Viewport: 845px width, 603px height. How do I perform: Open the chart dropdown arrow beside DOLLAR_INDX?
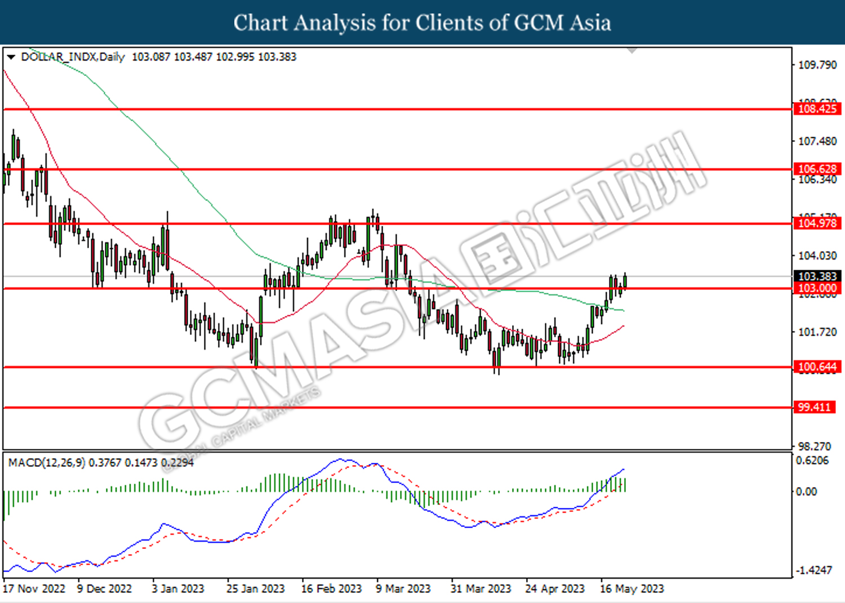11,57
